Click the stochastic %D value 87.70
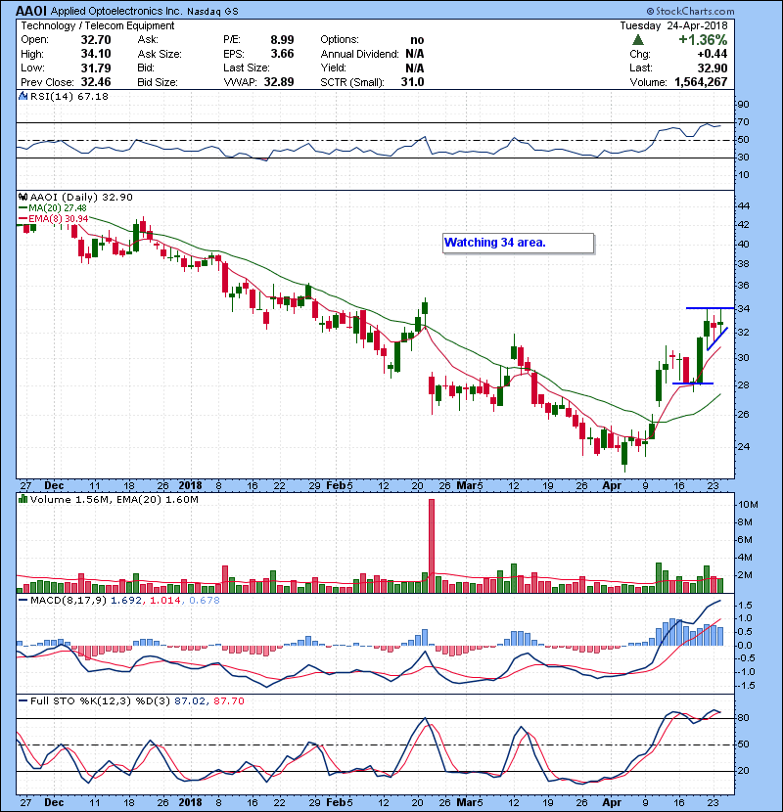Viewport: 783px width, 812px height. 228,700
